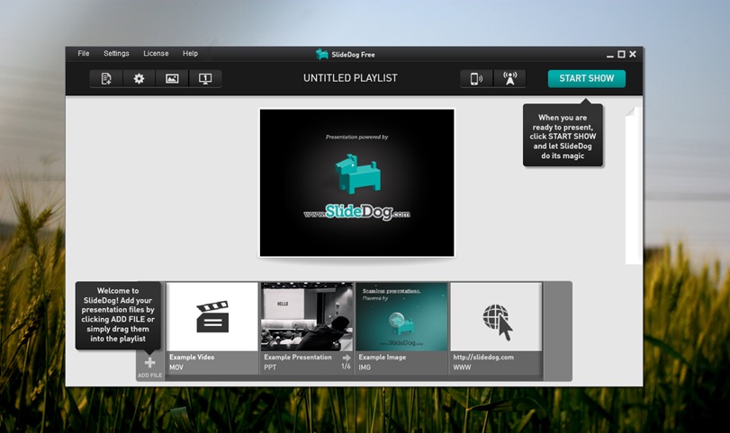Click the Example Video MOV label

(x=192, y=362)
